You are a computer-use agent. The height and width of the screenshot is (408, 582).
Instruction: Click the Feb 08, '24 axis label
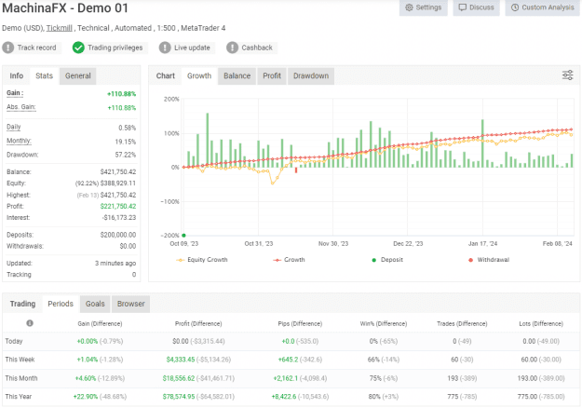(558, 244)
